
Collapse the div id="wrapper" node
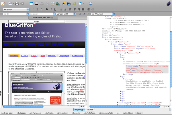(103, 37)
